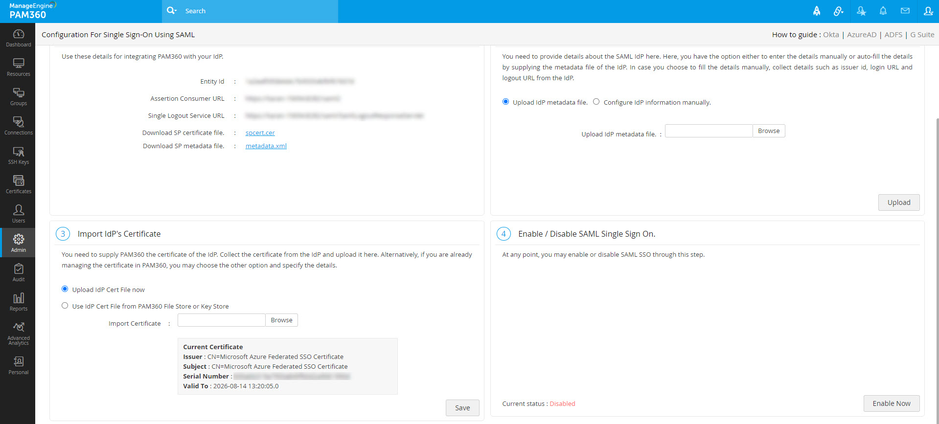This screenshot has width=939, height=424.
Task: Open the Groups sidebar item
Action: (x=18, y=96)
